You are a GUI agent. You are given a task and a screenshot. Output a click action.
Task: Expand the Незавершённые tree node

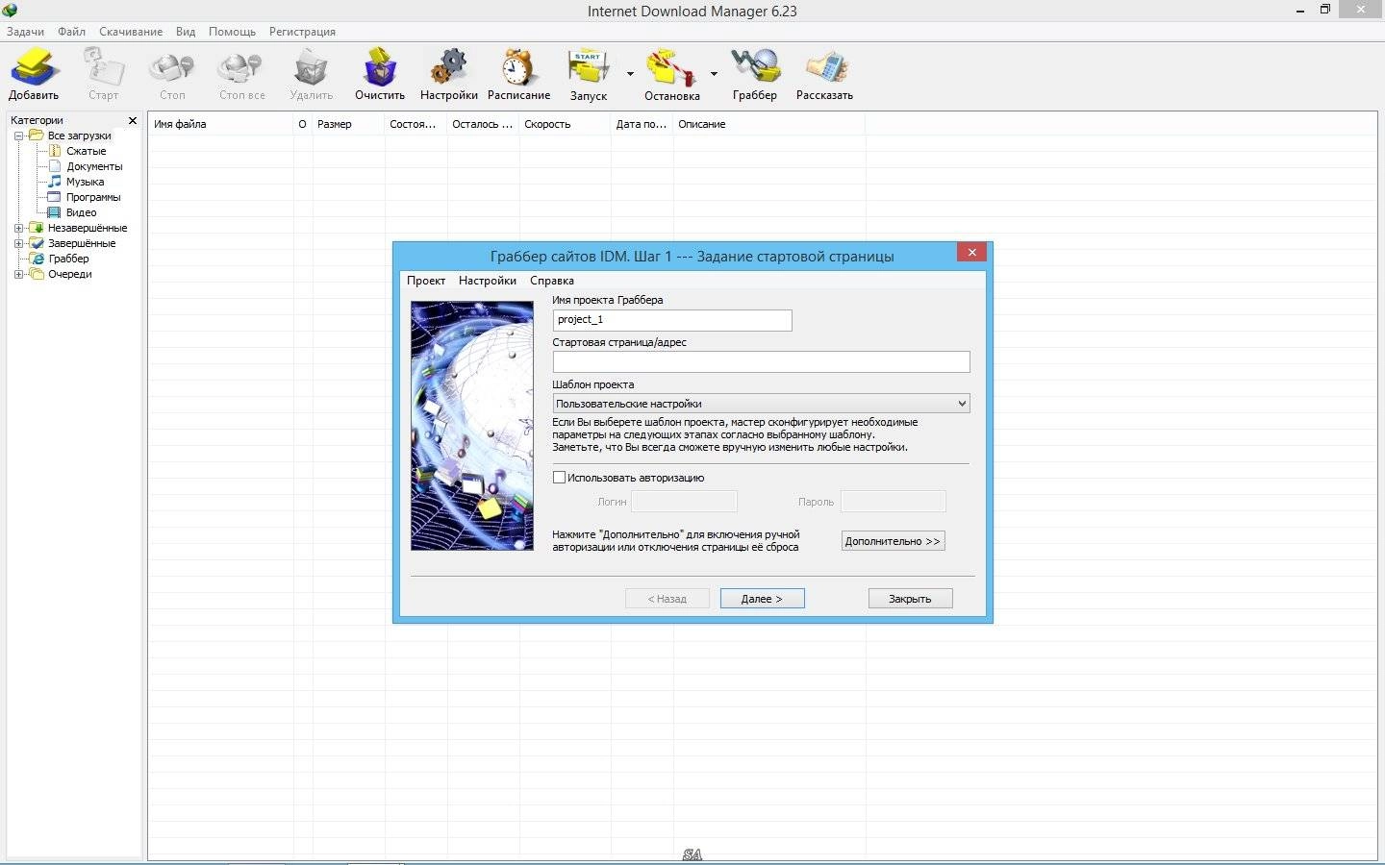click(18, 228)
